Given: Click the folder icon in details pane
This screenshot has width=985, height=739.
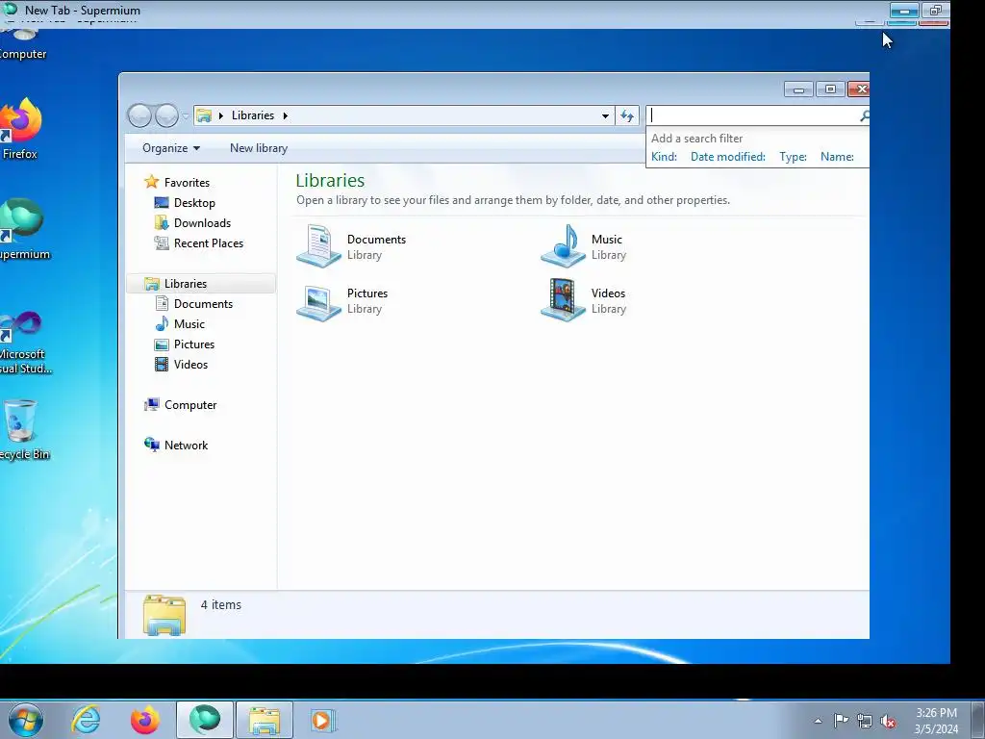Looking at the screenshot, I should point(164,615).
